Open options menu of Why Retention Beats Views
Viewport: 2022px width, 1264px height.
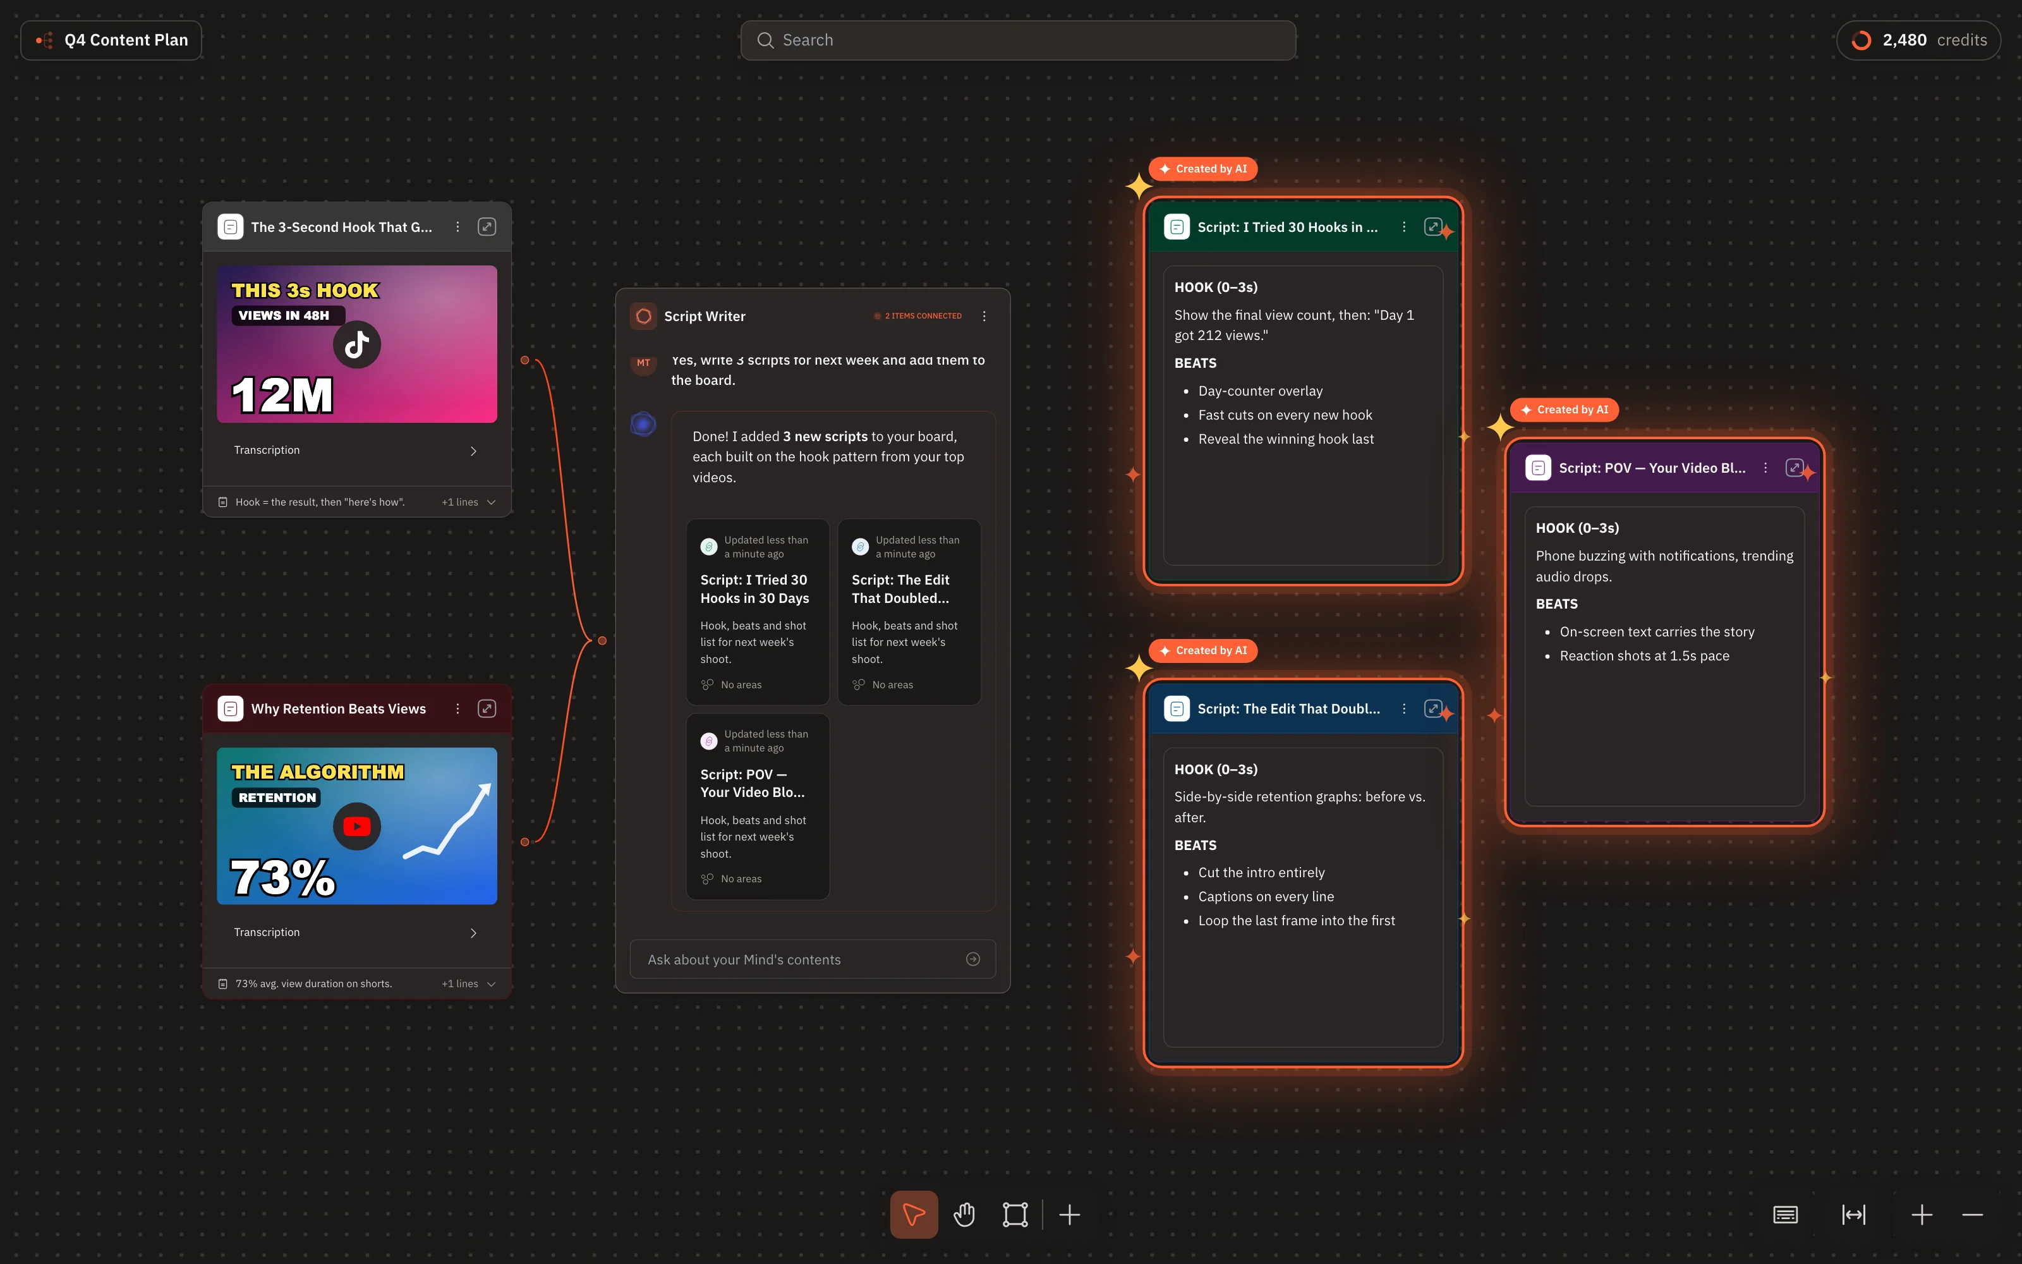click(x=458, y=708)
